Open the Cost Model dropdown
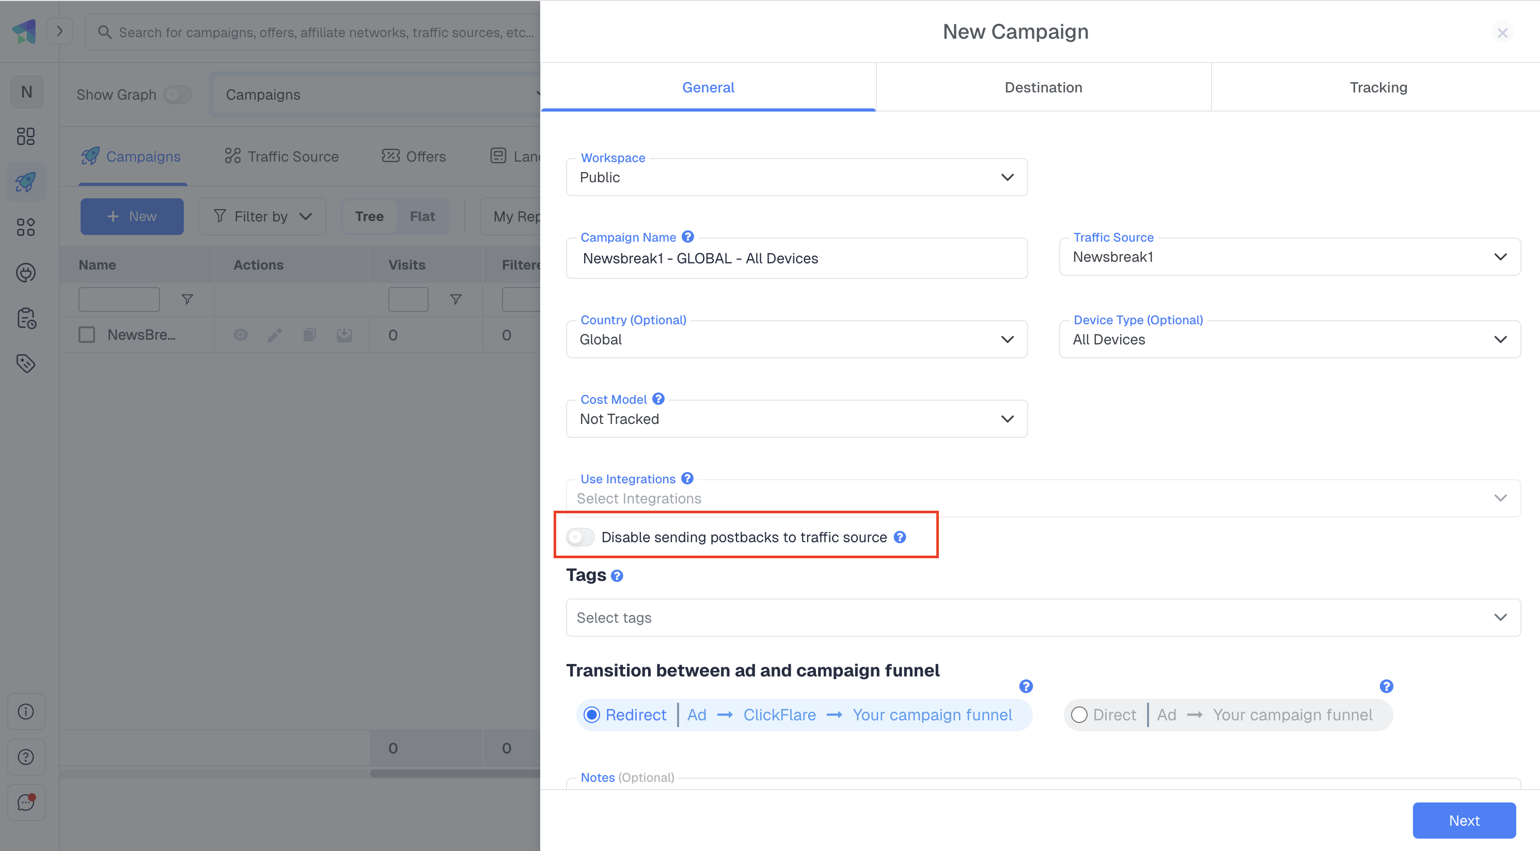Viewport: 1540px width, 851px height. click(x=796, y=419)
